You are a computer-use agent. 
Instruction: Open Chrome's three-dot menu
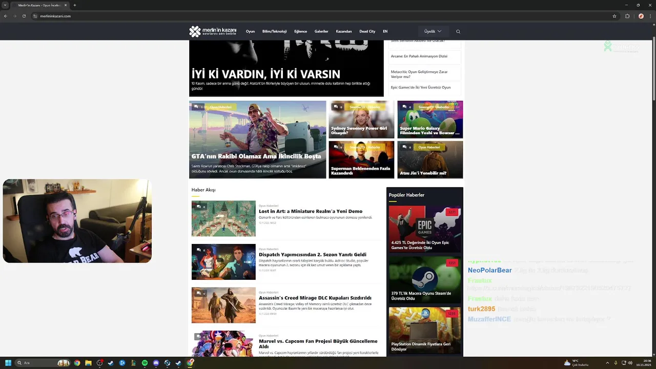pos(650,16)
